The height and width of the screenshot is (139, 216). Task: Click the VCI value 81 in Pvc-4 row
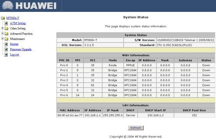93,85
